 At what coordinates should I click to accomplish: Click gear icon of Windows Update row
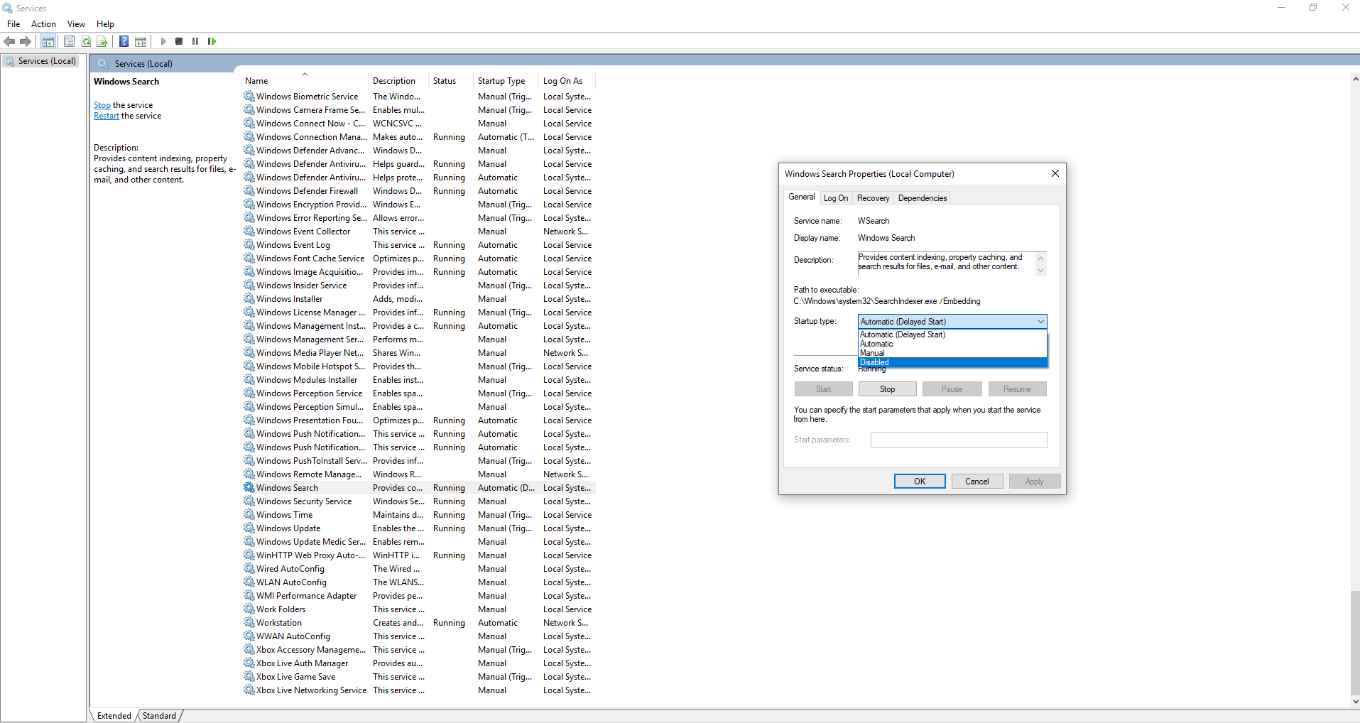[249, 528]
